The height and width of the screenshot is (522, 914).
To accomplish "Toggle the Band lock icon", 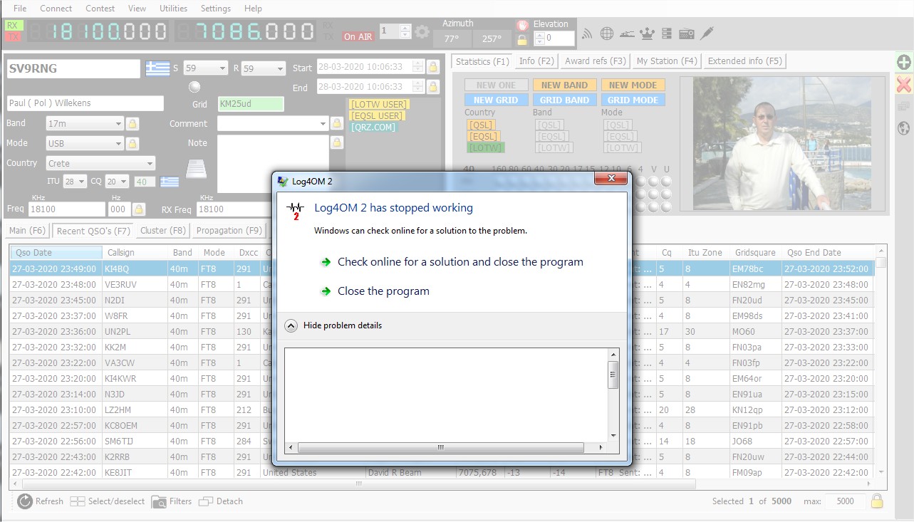I will pos(133,123).
